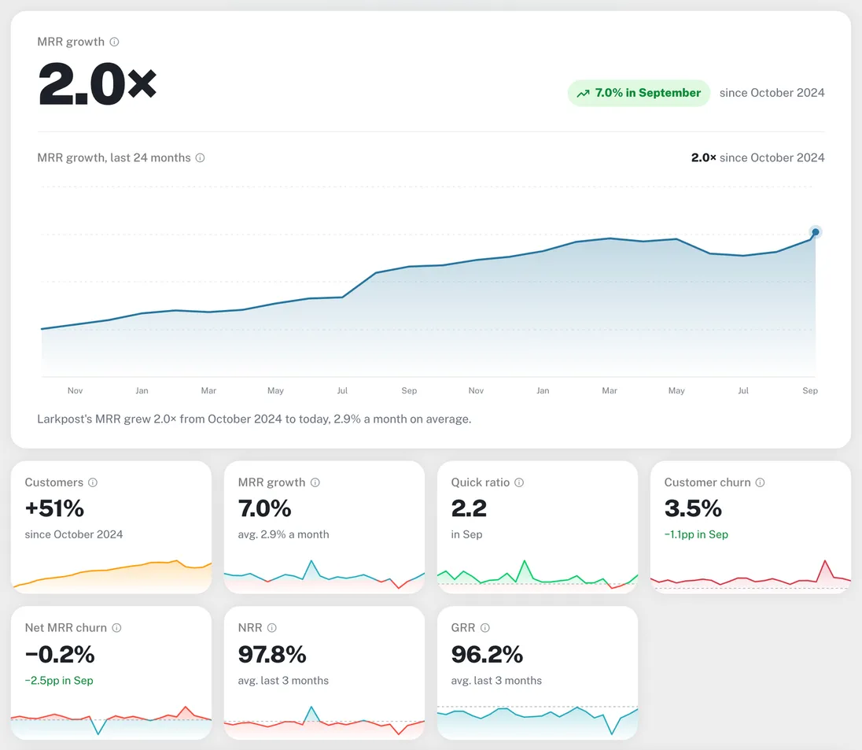Open the Net MRR churn −0.2% card

click(111, 673)
